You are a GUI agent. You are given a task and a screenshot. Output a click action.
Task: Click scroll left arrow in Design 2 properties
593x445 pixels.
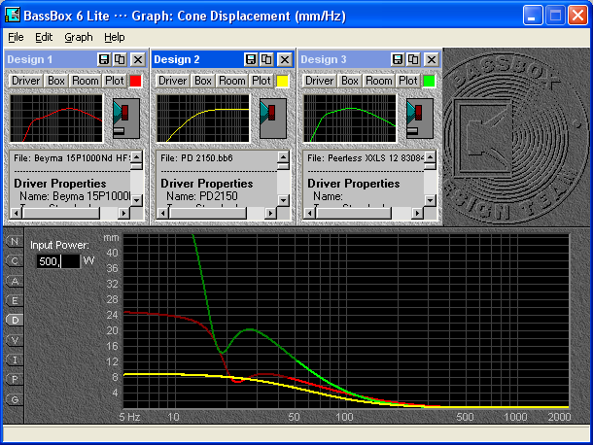pos(162,213)
